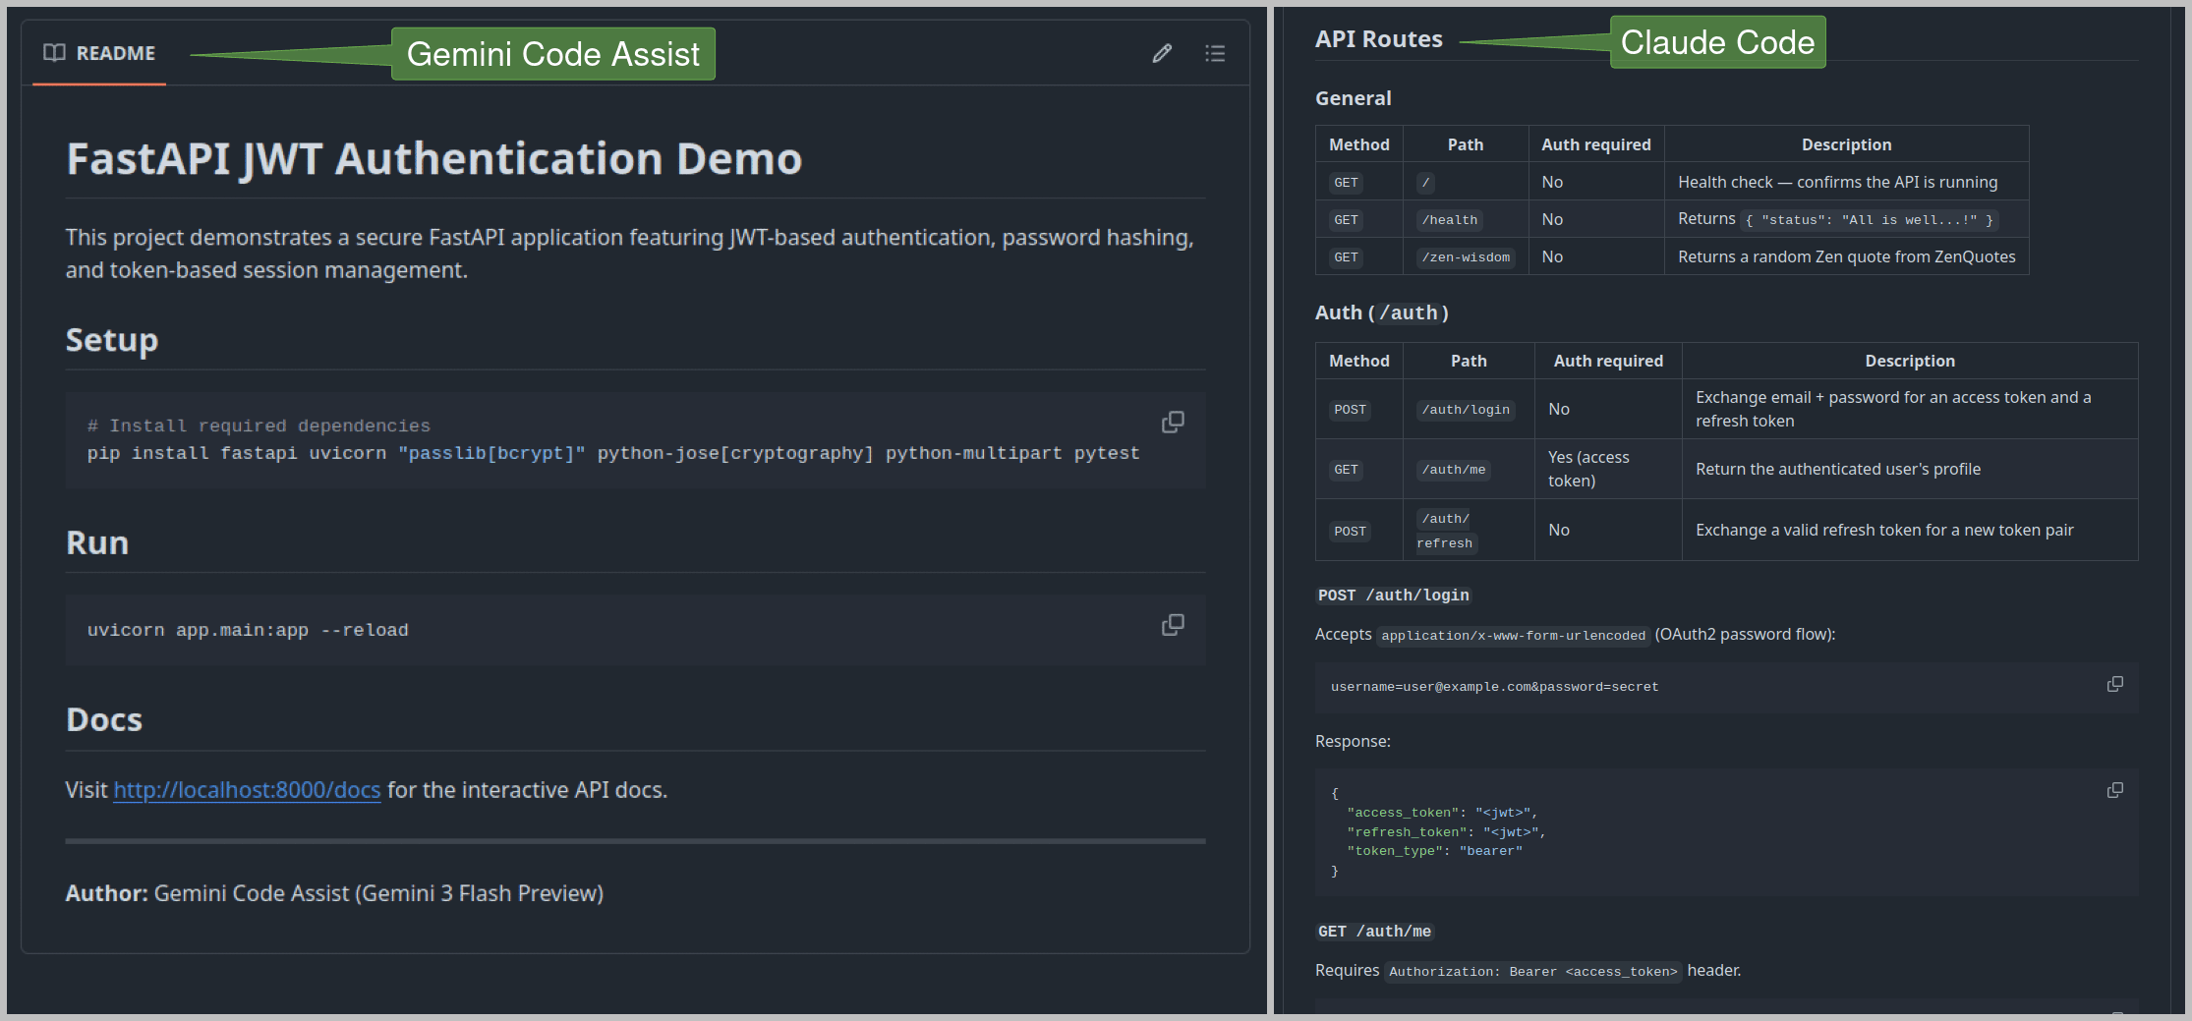Click the "refresh_token" line in response JSON
This screenshot has height=1021, width=2192.
point(1446,832)
